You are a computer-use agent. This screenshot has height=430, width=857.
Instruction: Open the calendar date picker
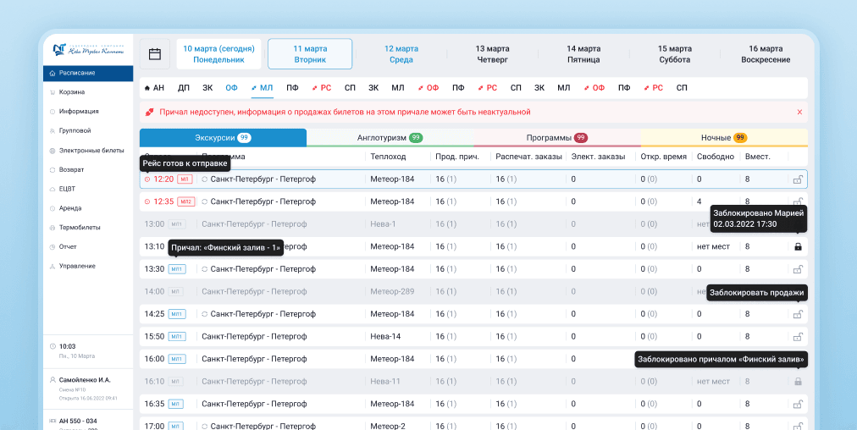click(155, 54)
